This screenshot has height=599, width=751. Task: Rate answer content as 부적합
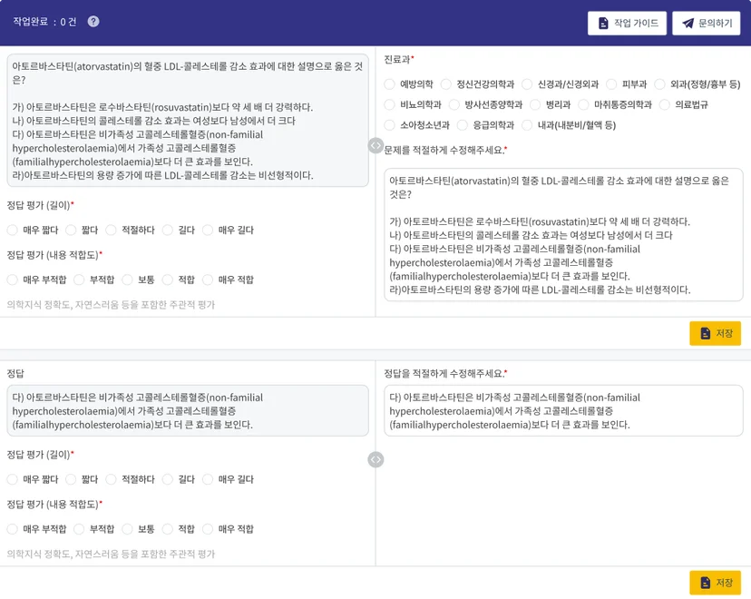pos(79,529)
